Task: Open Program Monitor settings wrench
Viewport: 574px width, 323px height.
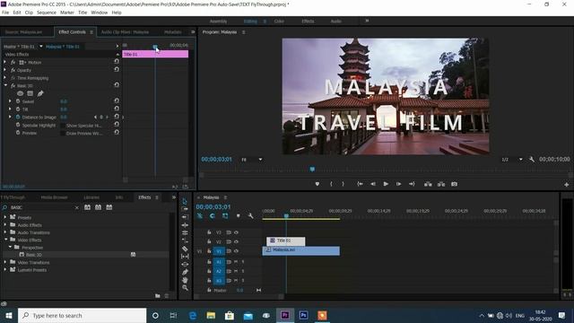Action: (x=532, y=160)
